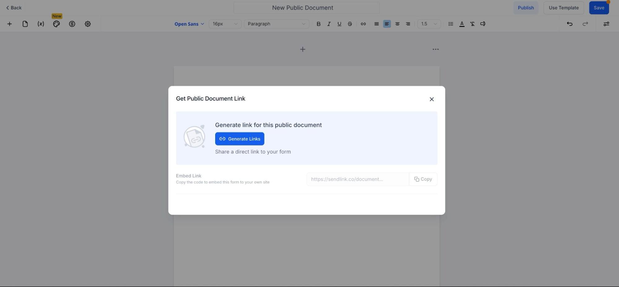Click the undo arrow

[569, 24]
